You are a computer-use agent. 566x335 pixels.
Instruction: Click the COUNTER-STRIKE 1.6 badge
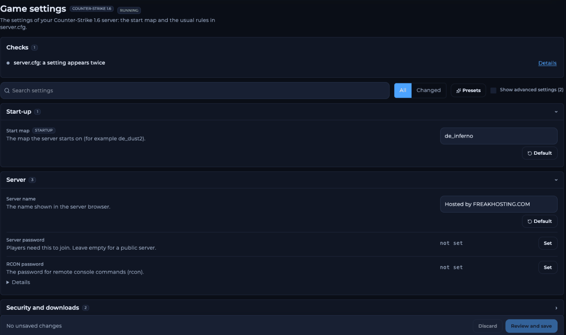[x=92, y=9]
